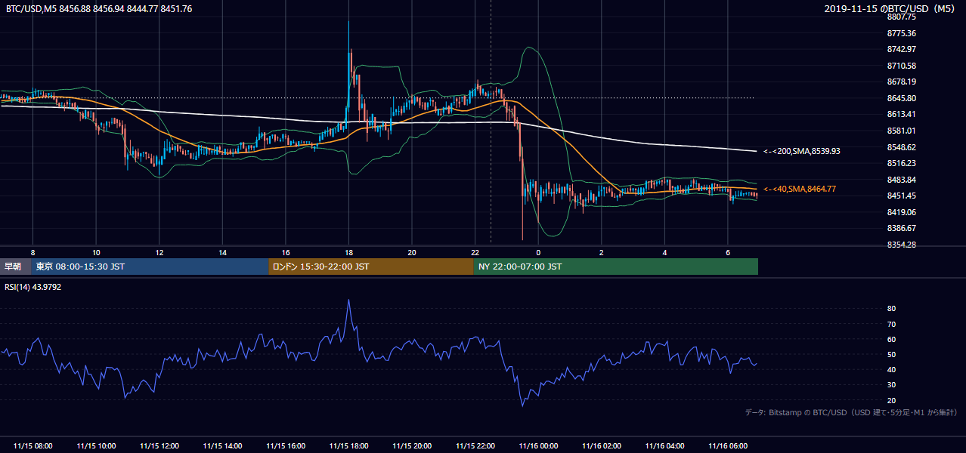Image resolution: width=966 pixels, height=453 pixels.
Task: Select the 8419.06 price axis label
Action: point(902,212)
